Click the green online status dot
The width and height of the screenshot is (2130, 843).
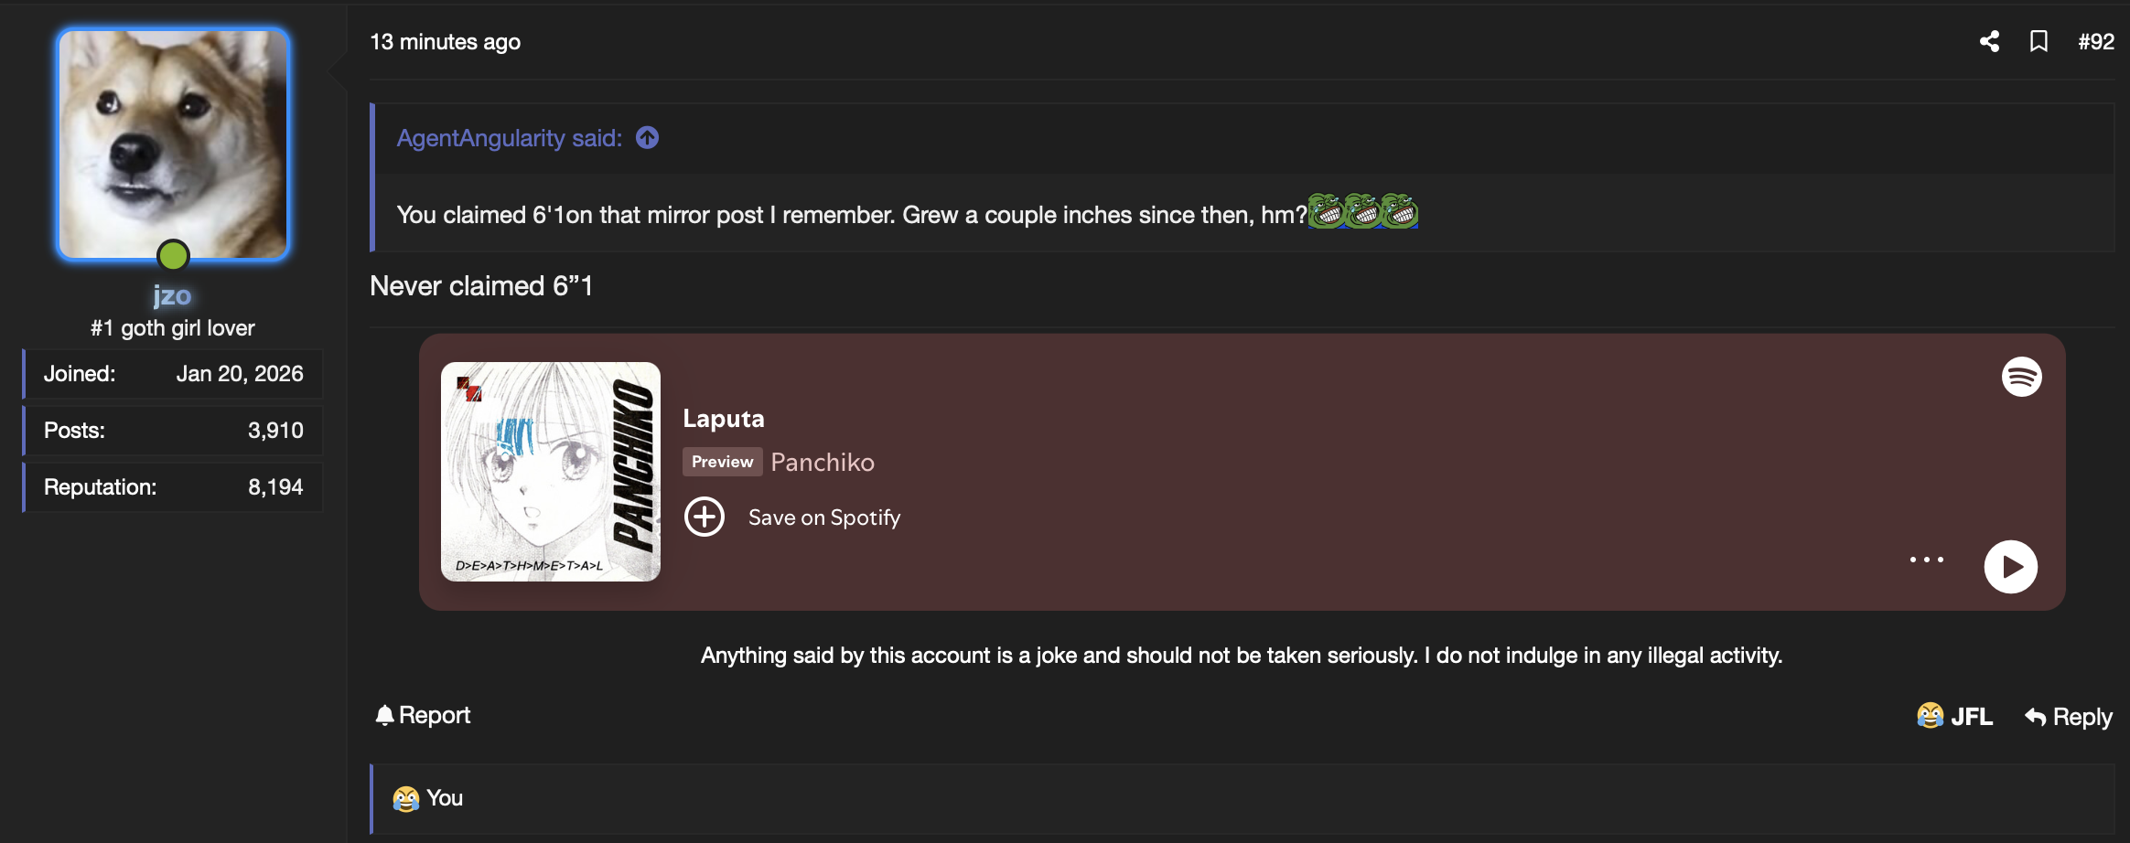point(173,255)
